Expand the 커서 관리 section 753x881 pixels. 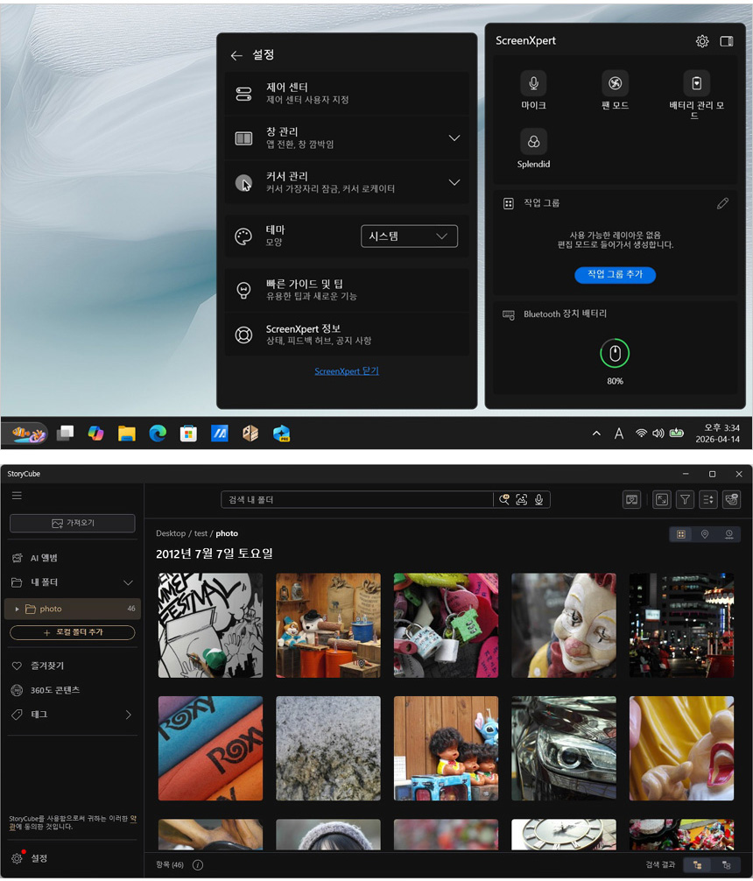click(x=454, y=183)
